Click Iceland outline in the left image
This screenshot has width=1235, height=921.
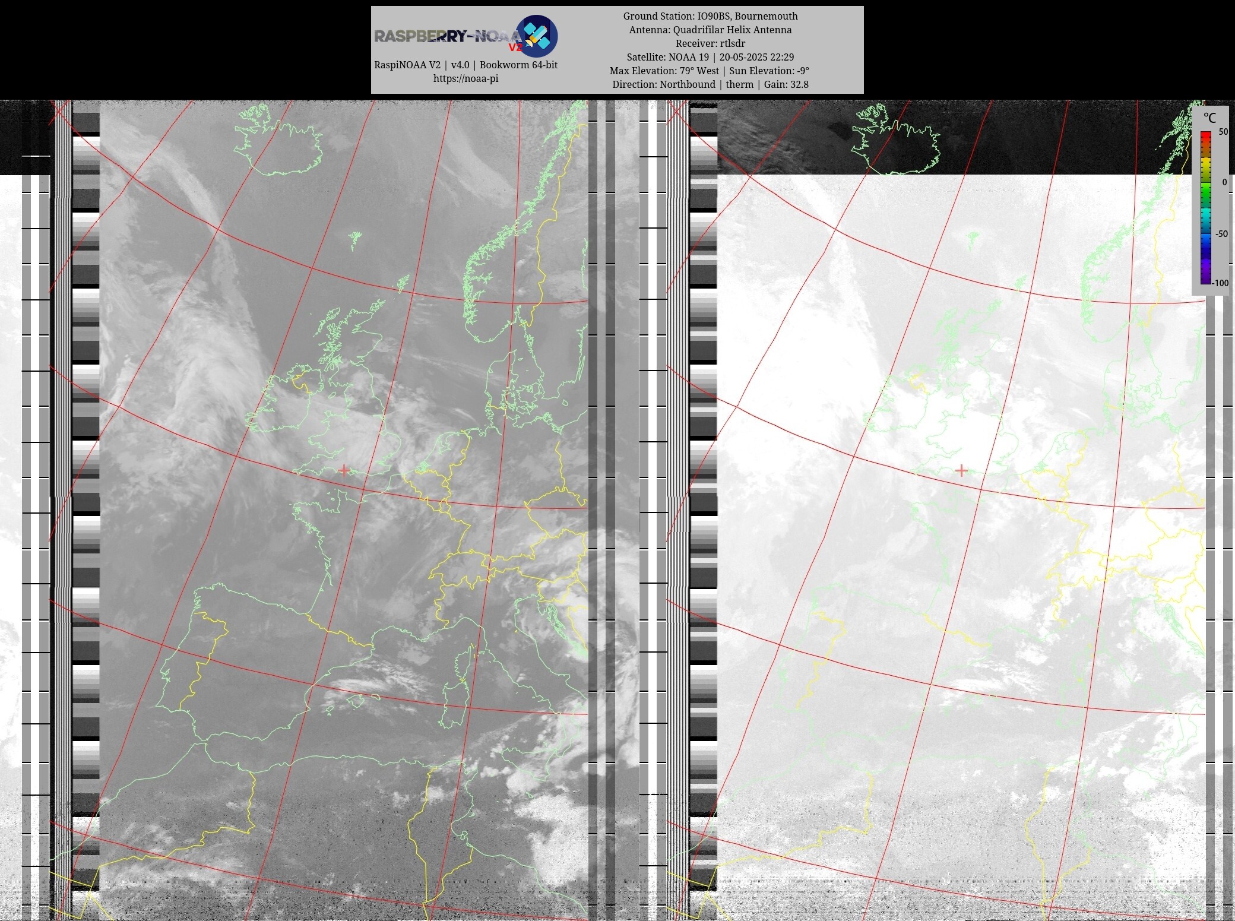click(278, 140)
